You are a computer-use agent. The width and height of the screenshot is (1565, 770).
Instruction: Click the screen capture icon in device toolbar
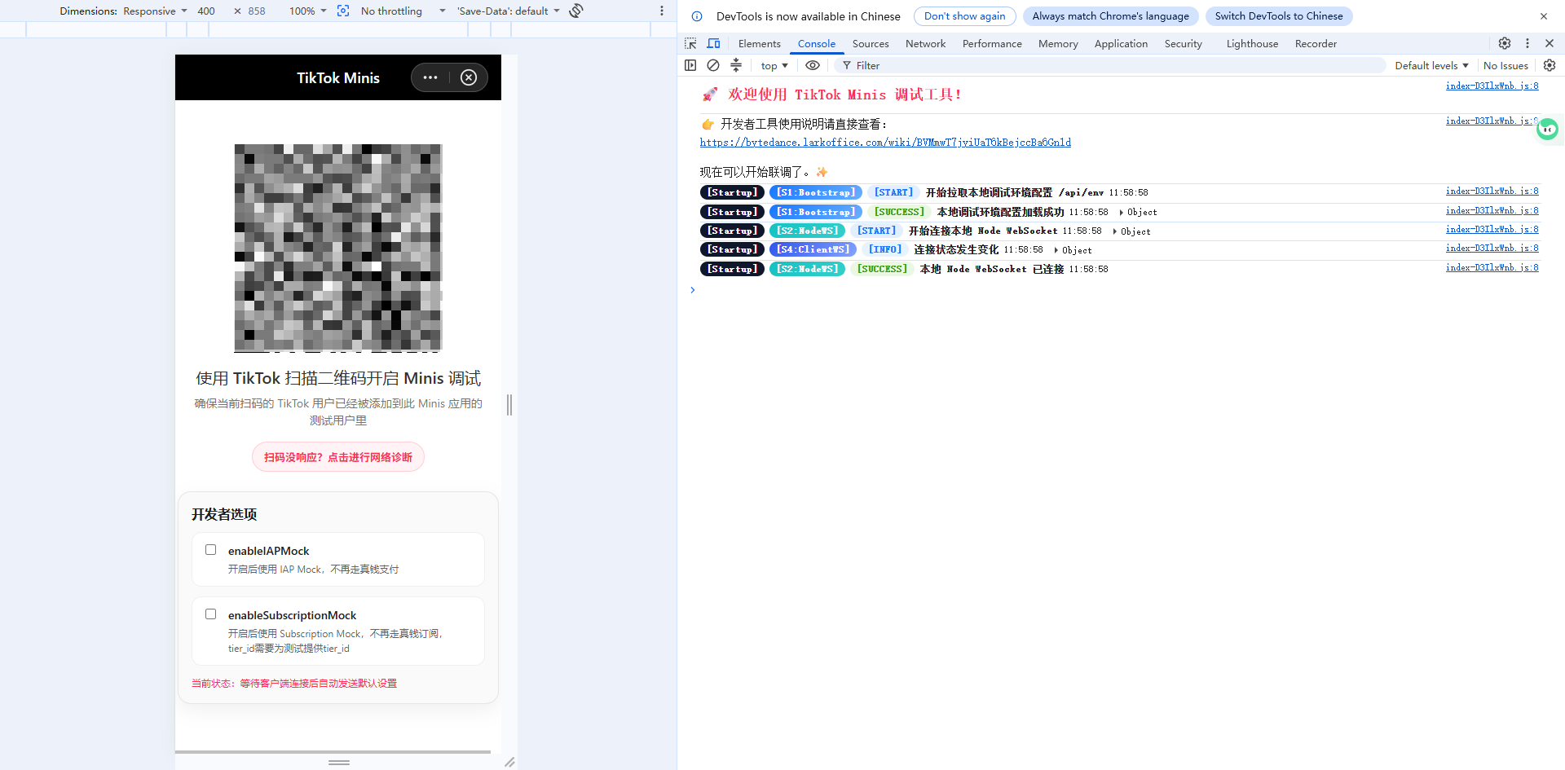point(343,11)
